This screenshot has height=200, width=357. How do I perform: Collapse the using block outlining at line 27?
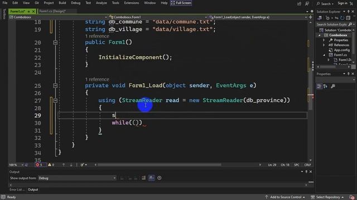[x=55, y=101]
